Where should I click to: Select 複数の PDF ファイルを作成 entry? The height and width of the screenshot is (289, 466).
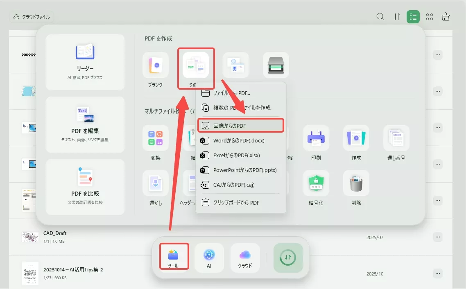click(x=241, y=108)
